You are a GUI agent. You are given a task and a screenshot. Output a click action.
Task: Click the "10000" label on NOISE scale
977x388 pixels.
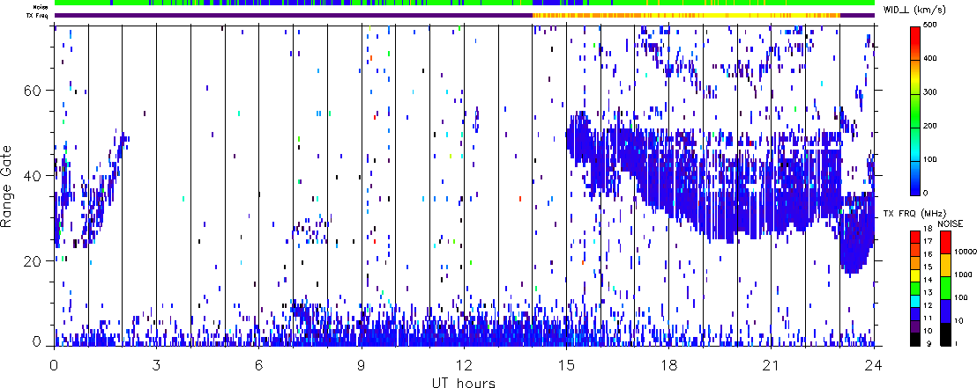[965, 252]
